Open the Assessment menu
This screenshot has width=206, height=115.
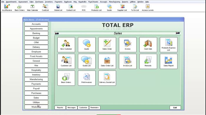23,2
